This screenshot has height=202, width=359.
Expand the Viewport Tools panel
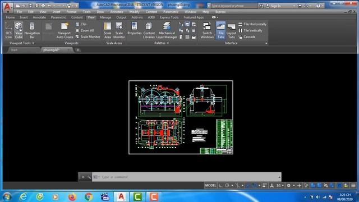tap(22, 43)
